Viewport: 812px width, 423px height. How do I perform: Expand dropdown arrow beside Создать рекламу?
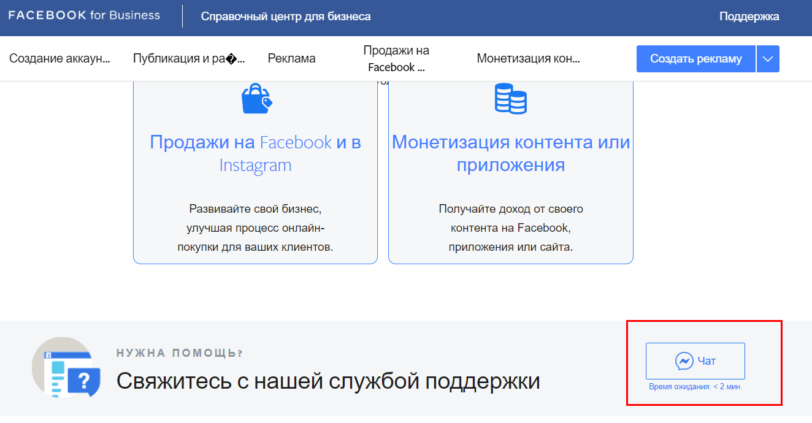[x=768, y=59]
